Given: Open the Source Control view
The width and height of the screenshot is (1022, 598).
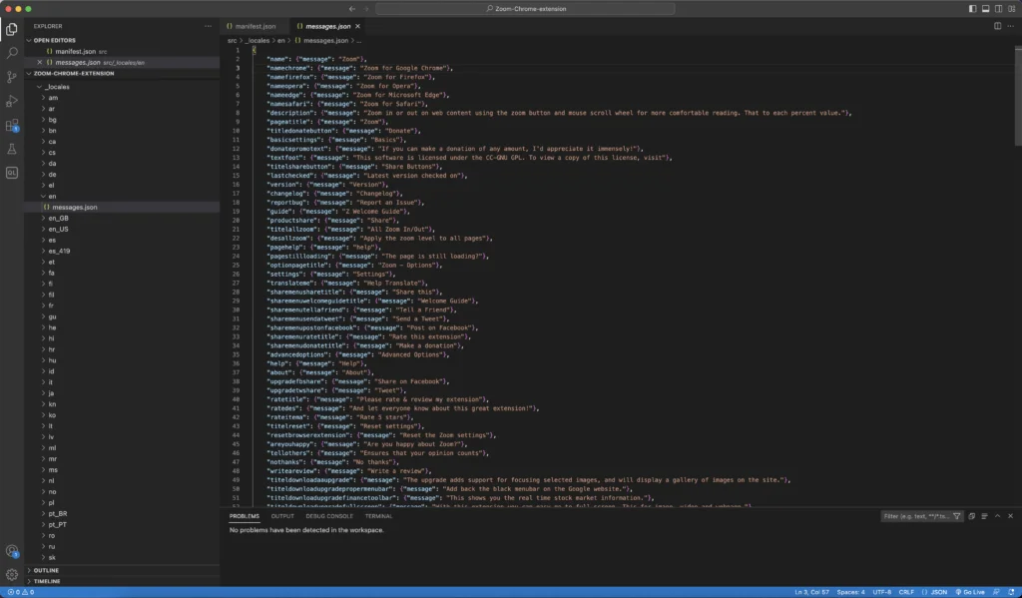Looking at the screenshot, I should pos(12,77).
